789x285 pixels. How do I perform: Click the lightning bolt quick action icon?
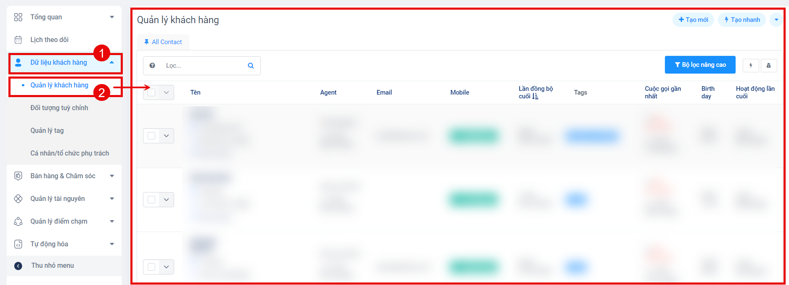click(x=751, y=66)
